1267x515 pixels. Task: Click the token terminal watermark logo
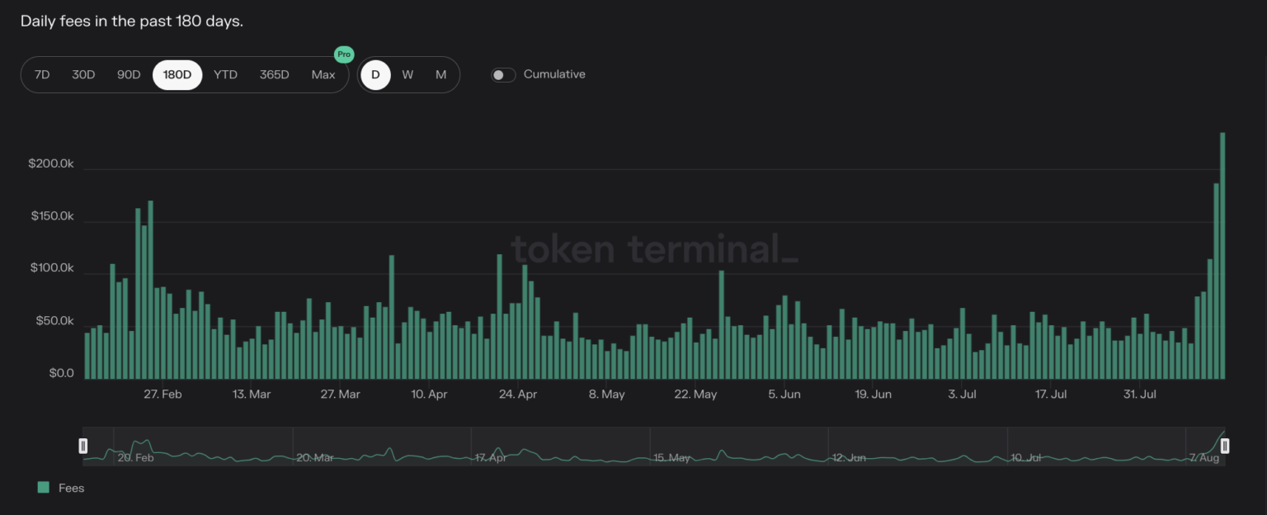point(654,248)
